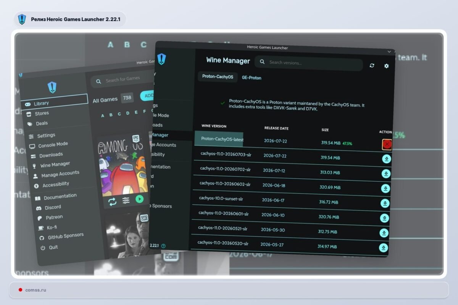
Task: Click the Among Us game cover
Action: [122, 166]
